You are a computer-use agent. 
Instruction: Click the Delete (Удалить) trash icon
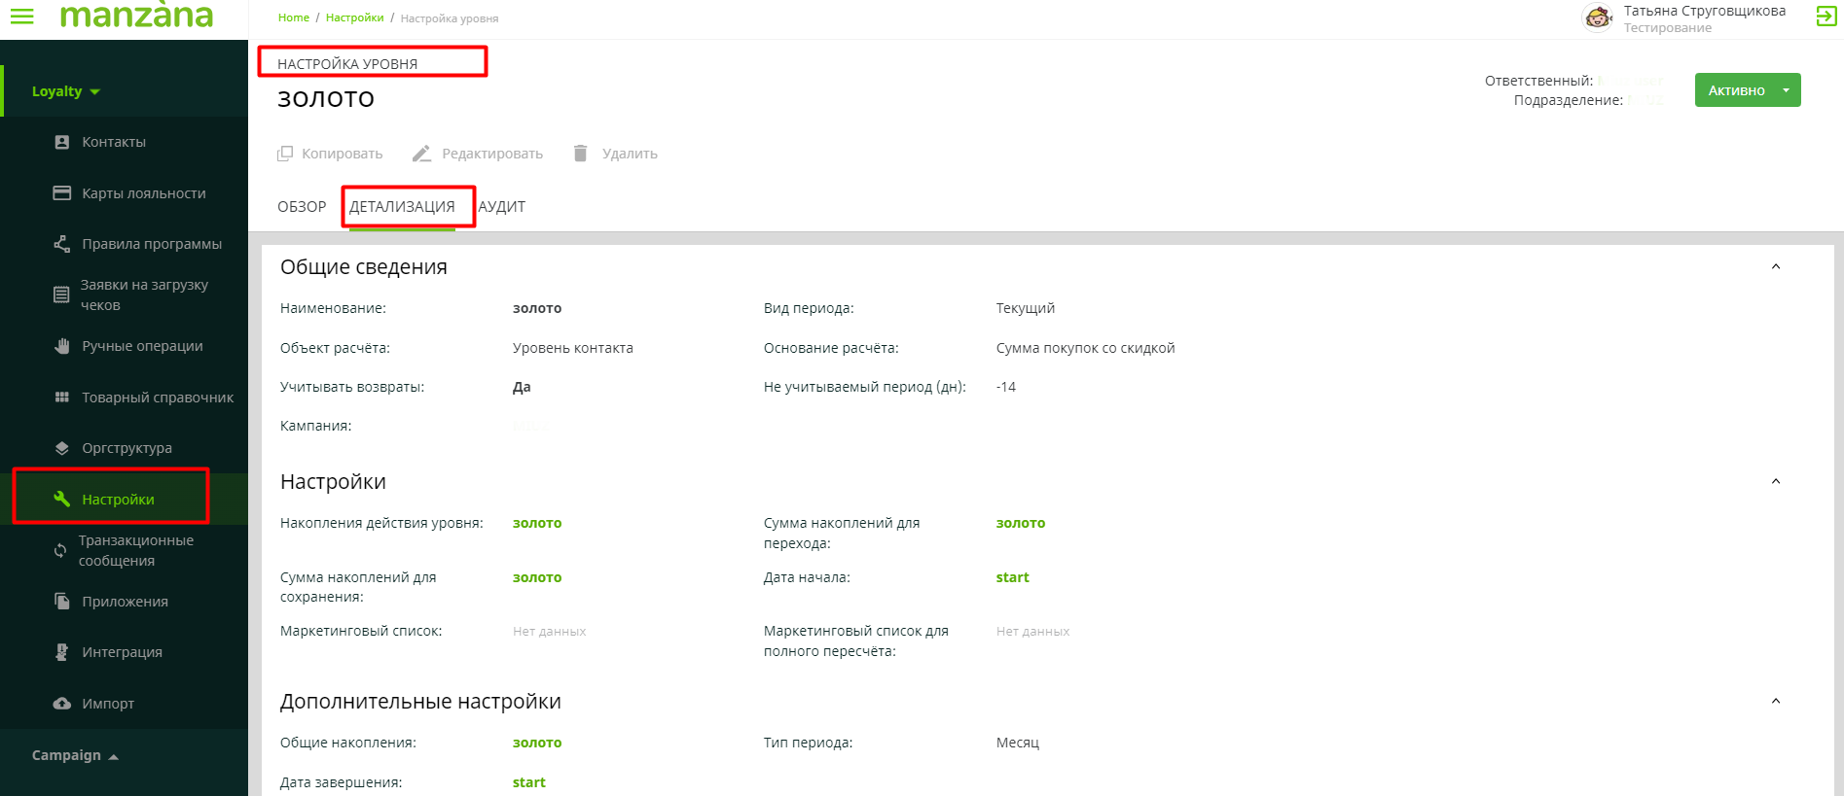tap(581, 154)
